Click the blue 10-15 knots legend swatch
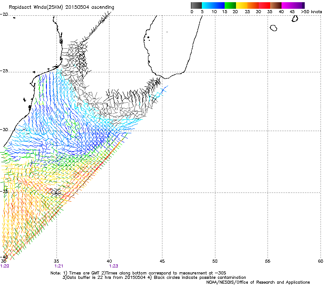Screen dimensions: 324x285 (218, 5)
